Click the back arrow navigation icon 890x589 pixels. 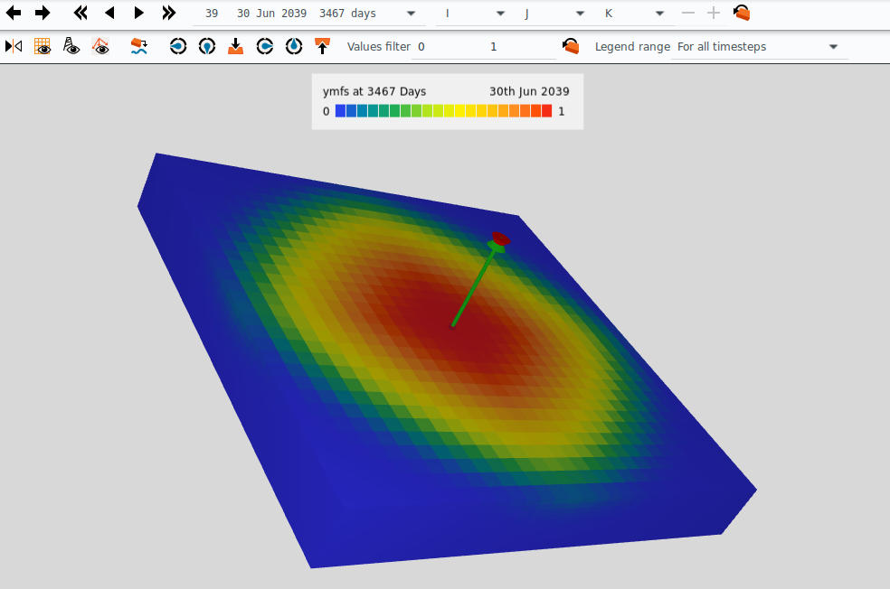point(14,14)
